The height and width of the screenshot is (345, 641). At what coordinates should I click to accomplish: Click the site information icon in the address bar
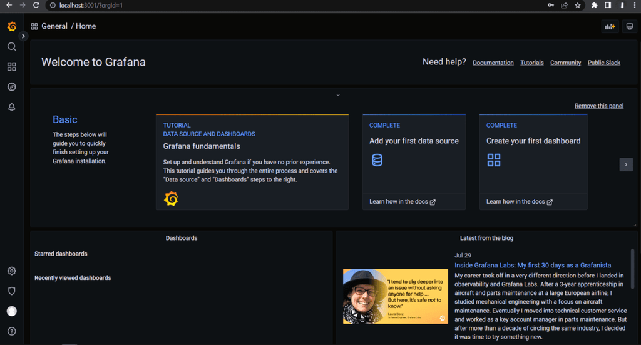[53, 5]
